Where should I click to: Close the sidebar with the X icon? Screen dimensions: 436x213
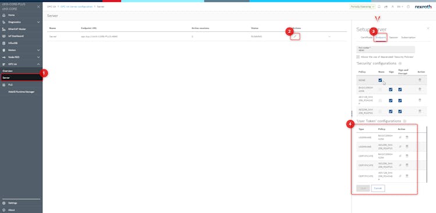click(38, 6)
